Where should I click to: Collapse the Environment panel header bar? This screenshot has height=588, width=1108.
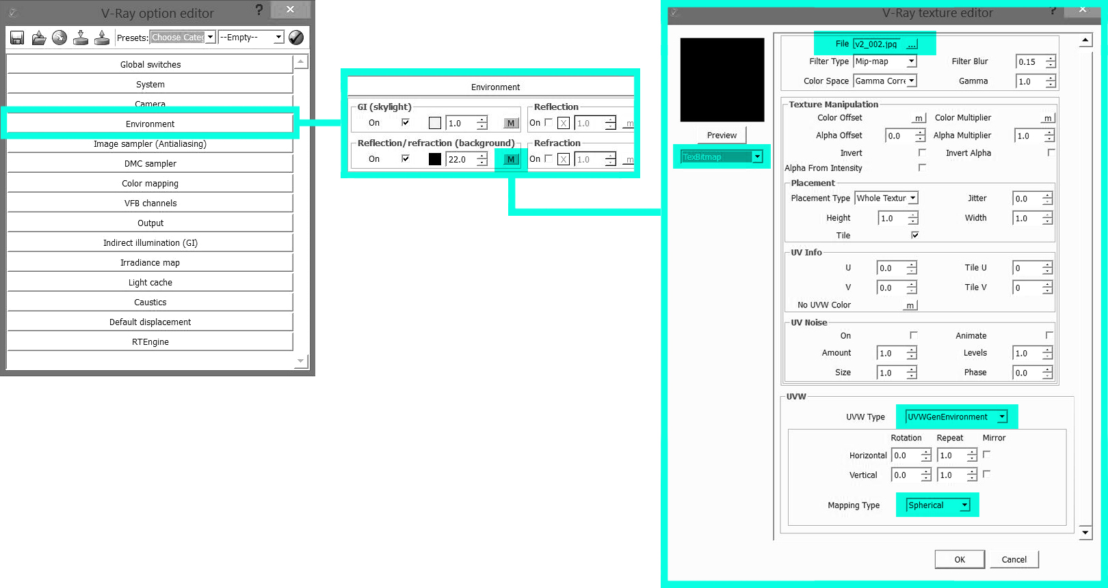(491, 87)
